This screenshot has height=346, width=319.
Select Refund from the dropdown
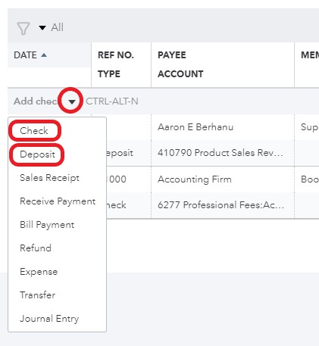(36, 248)
